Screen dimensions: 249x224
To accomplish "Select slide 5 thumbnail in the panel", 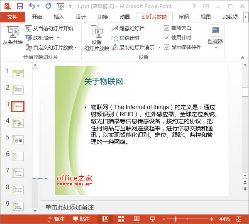I will pyautogui.click(x=18, y=140).
